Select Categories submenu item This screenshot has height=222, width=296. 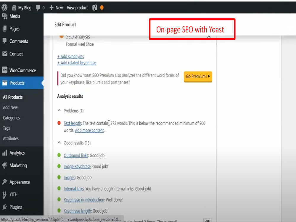[11, 118]
